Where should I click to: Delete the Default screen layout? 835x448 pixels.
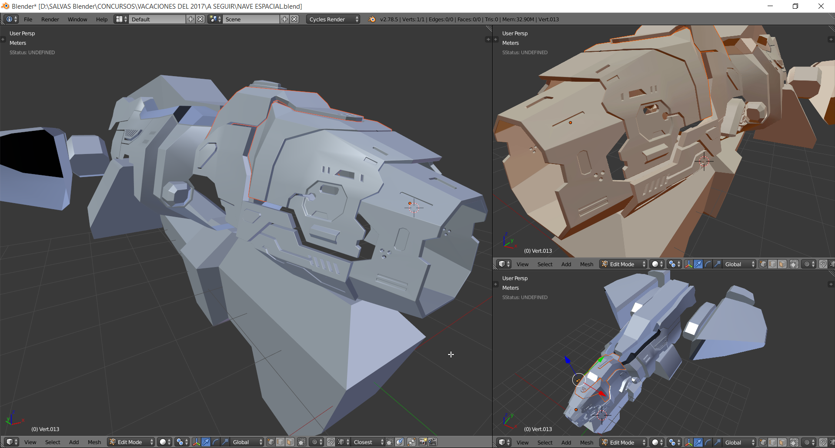tap(200, 19)
